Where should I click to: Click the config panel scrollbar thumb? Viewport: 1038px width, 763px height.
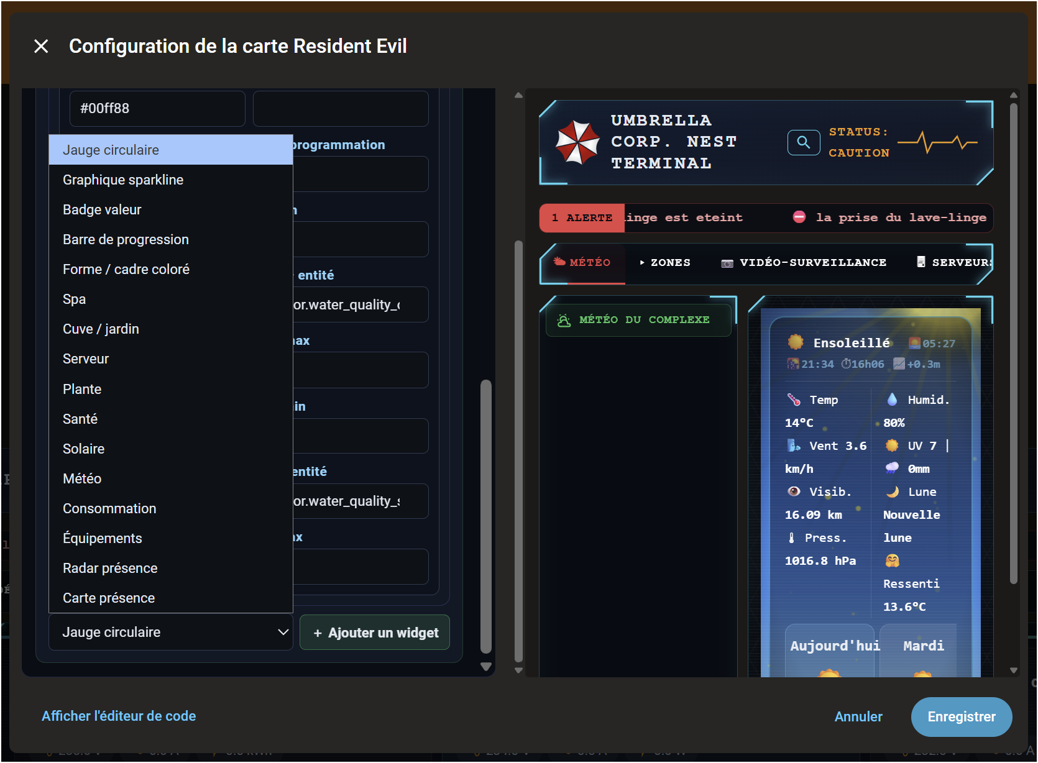click(x=486, y=516)
